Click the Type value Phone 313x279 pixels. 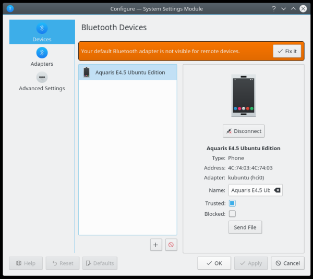[x=236, y=158]
